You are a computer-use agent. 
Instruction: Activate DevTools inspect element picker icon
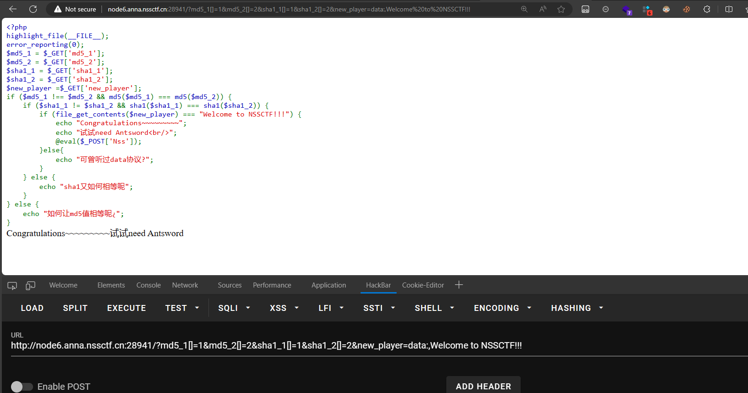click(x=12, y=286)
